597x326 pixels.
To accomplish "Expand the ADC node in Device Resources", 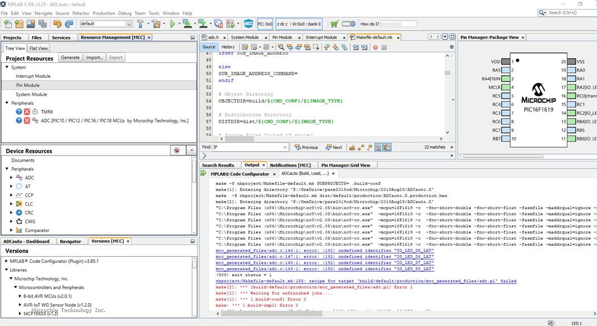I will pyautogui.click(x=11, y=178).
